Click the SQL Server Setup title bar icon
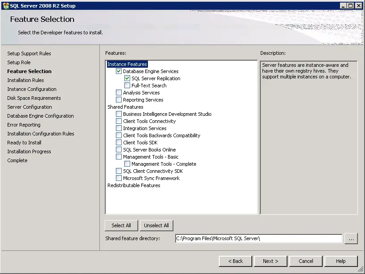The height and width of the screenshot is (274, 365). coord(6,6)
